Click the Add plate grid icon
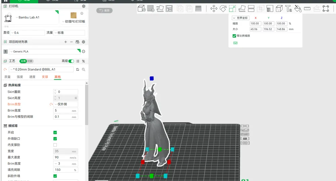 click(x=151, y=8)
